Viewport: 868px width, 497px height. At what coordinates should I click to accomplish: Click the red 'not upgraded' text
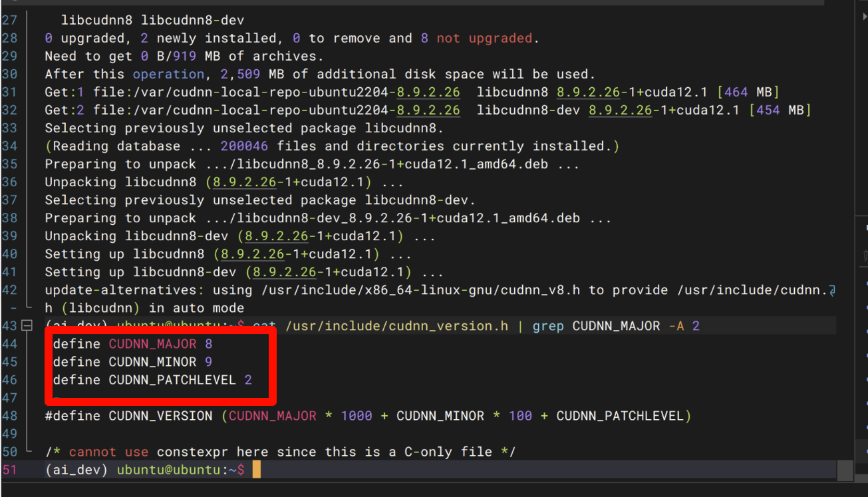[x=484, y=39]
